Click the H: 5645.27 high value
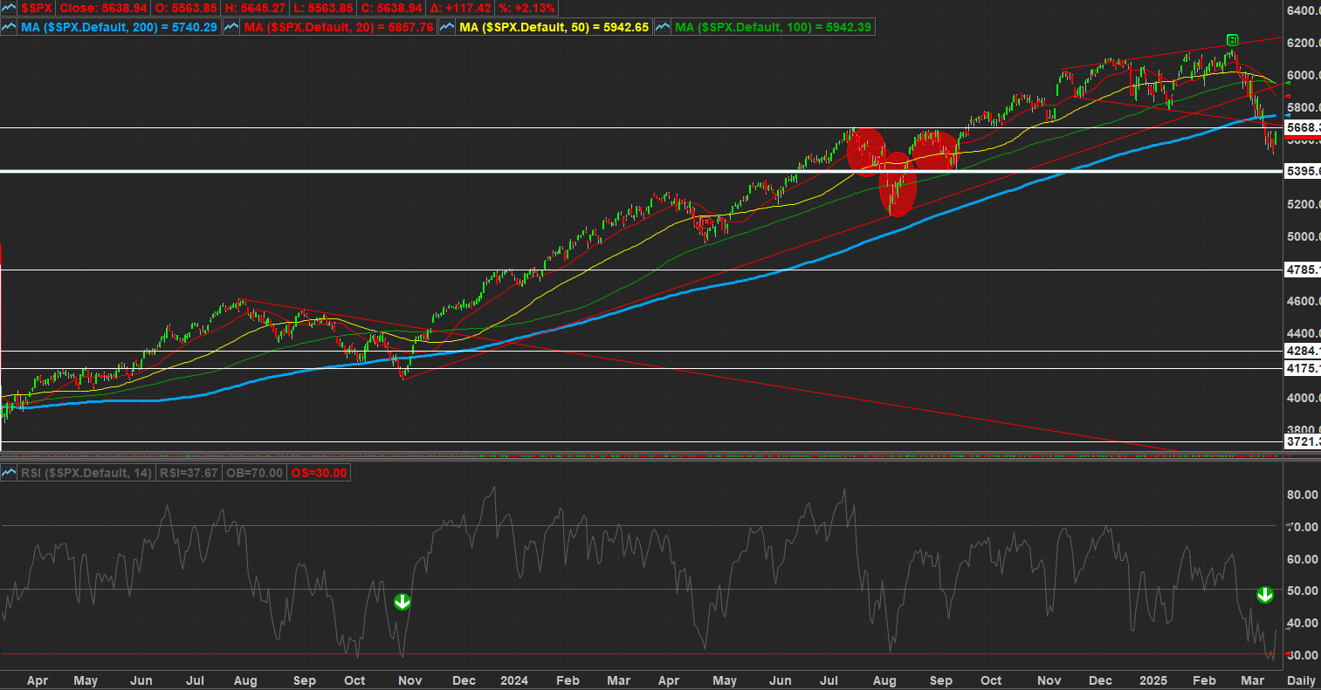 [x=254, y=7]
